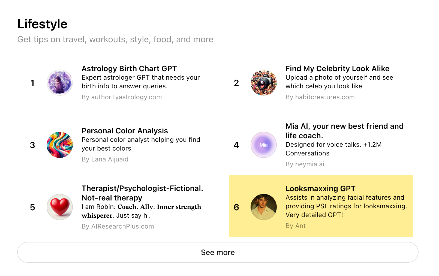Open Find My Celebrity Look Alike title
The width and height of the screenshot is (439, 276).
click(x=337, y=68)
